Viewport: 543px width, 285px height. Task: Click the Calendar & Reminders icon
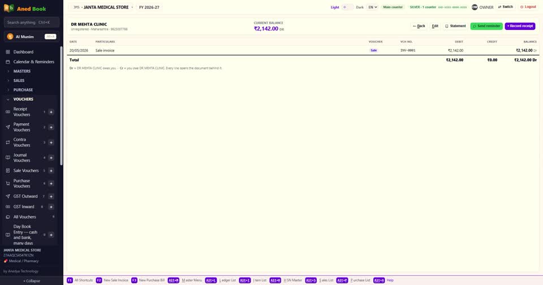point(7,62)
